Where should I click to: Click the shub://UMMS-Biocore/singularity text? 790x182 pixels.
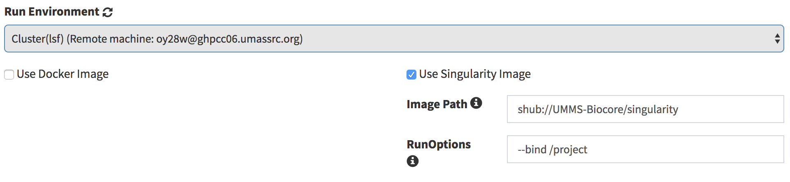[598, 109]
